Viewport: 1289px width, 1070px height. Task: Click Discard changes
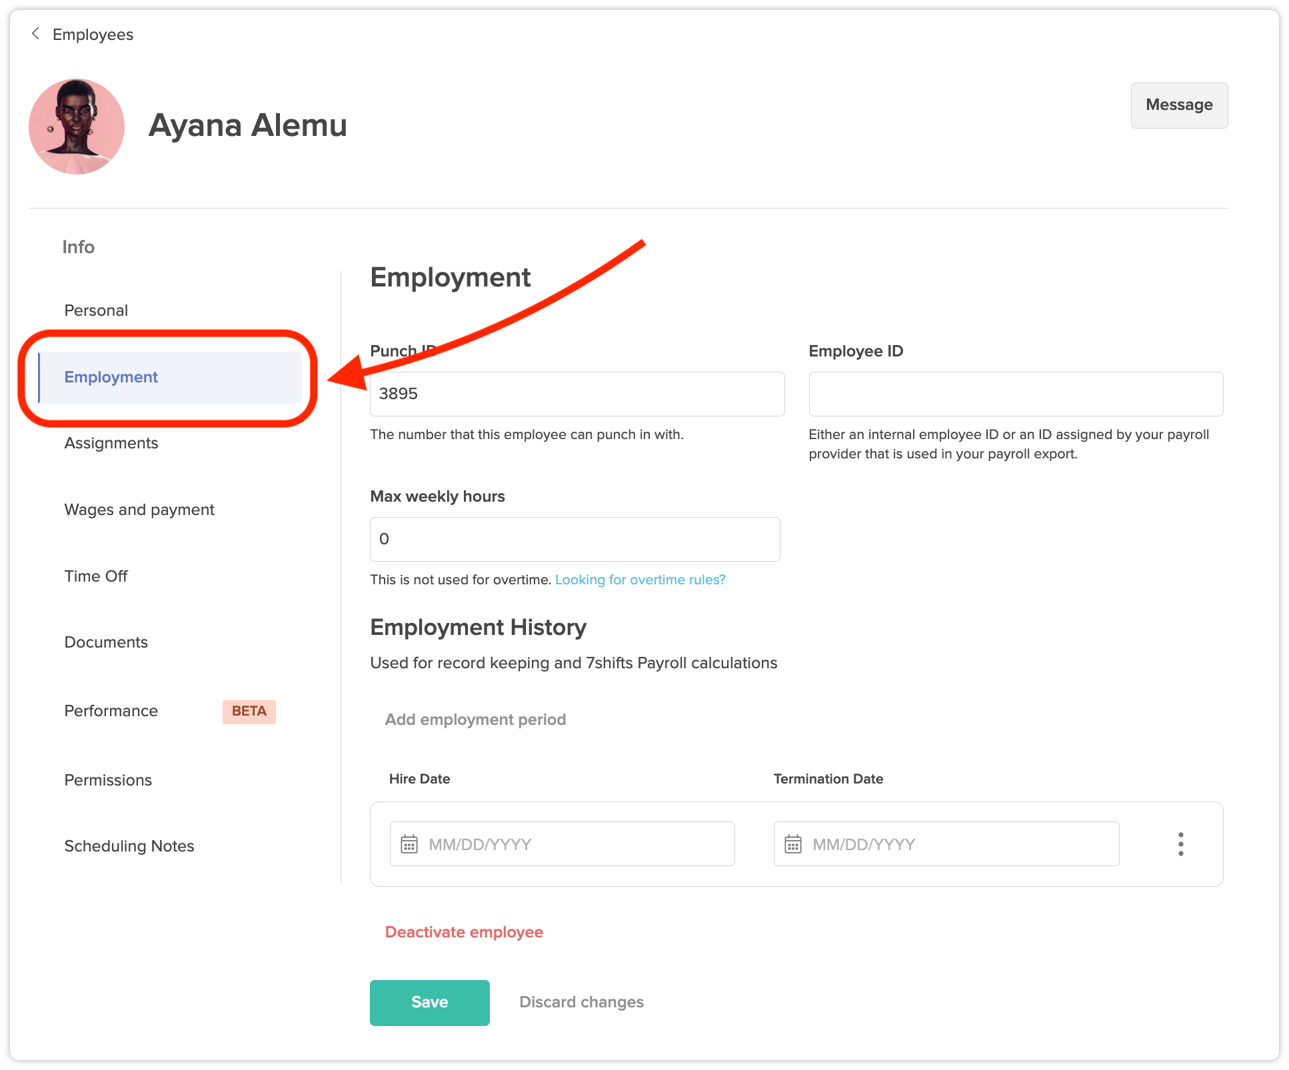pos(581,1002)
